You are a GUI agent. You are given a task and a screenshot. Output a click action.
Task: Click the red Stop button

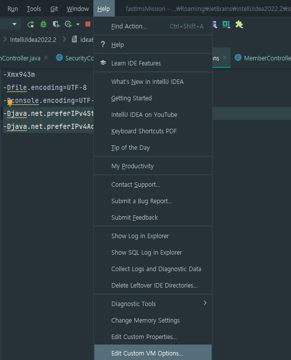pyautogui.click(x=88, y=24)
